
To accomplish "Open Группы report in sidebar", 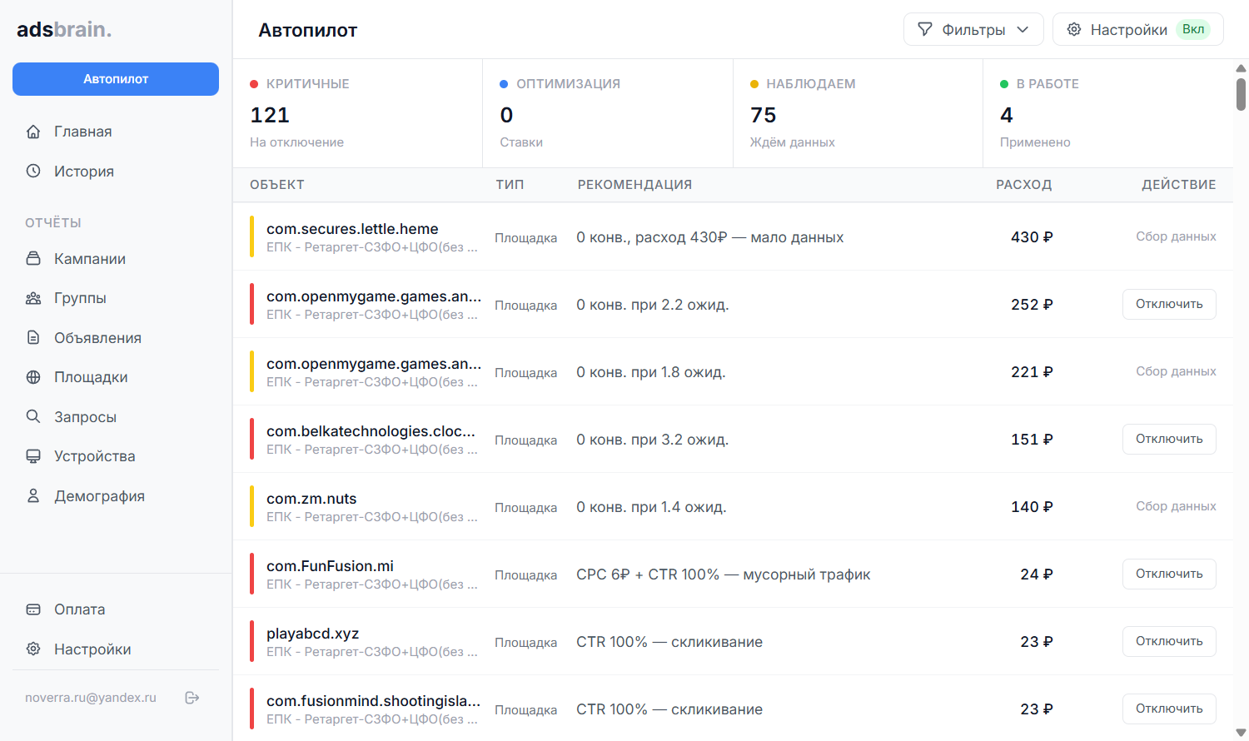I will 80,298.
